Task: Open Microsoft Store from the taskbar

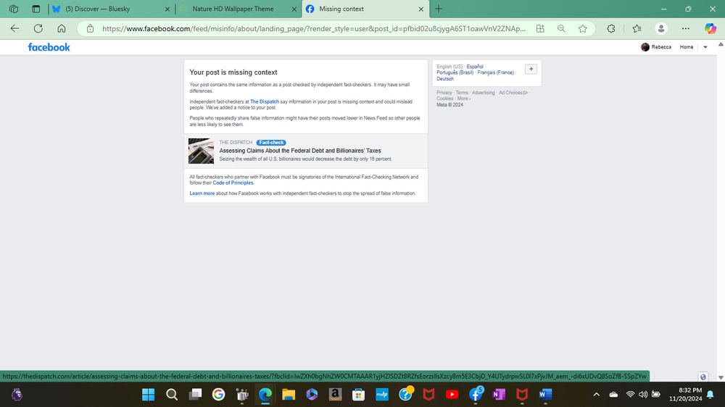Action: point(358,395)
